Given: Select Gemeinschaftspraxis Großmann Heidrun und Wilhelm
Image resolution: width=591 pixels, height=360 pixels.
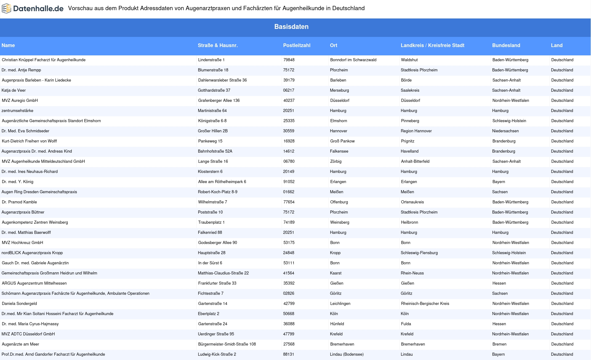Looking at the screenshot, I should pos(49,273).
